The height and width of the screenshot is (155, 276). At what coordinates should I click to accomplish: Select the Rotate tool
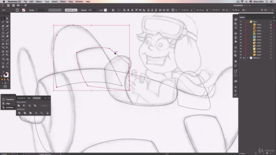(x=3, y=40)
